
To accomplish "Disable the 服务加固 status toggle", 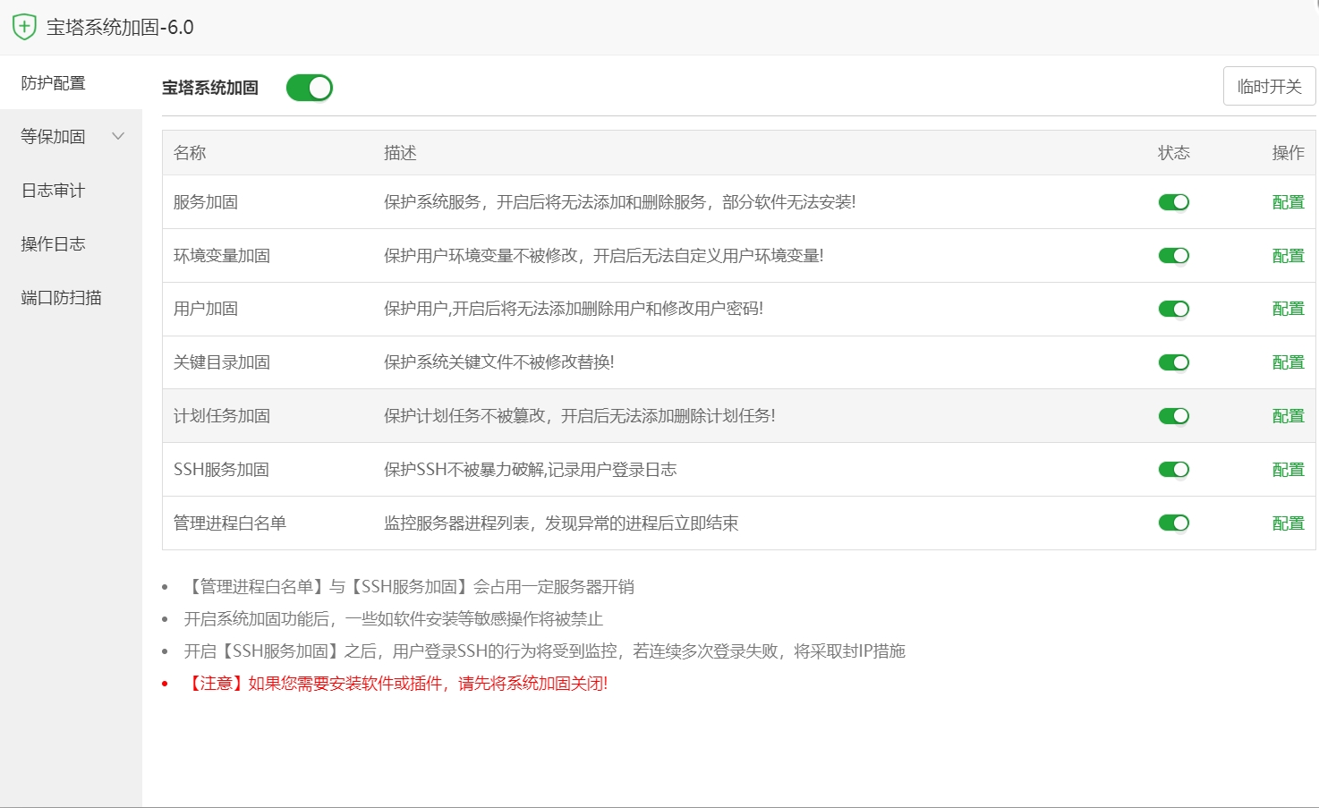I will coord(1173,202).
